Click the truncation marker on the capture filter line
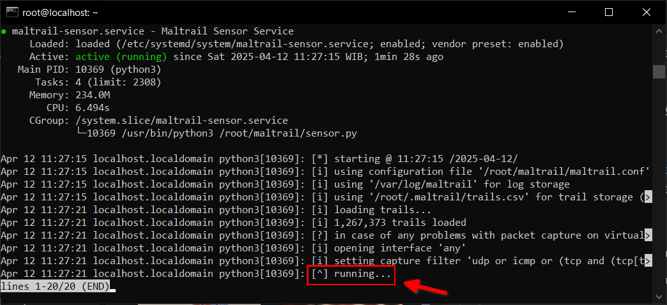Viewport: 667px width, 305px height. coord(648,261)
